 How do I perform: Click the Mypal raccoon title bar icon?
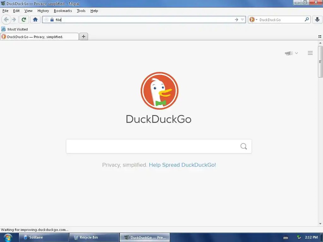pyautogui.click(x=3, y=3)
